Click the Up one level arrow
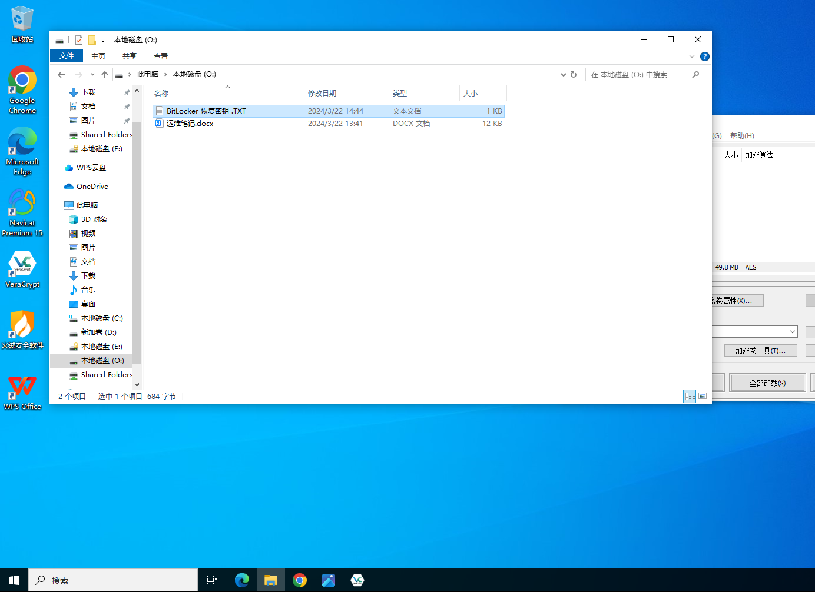815x592 pixels. pyautogui.click(x=105, y=74)
